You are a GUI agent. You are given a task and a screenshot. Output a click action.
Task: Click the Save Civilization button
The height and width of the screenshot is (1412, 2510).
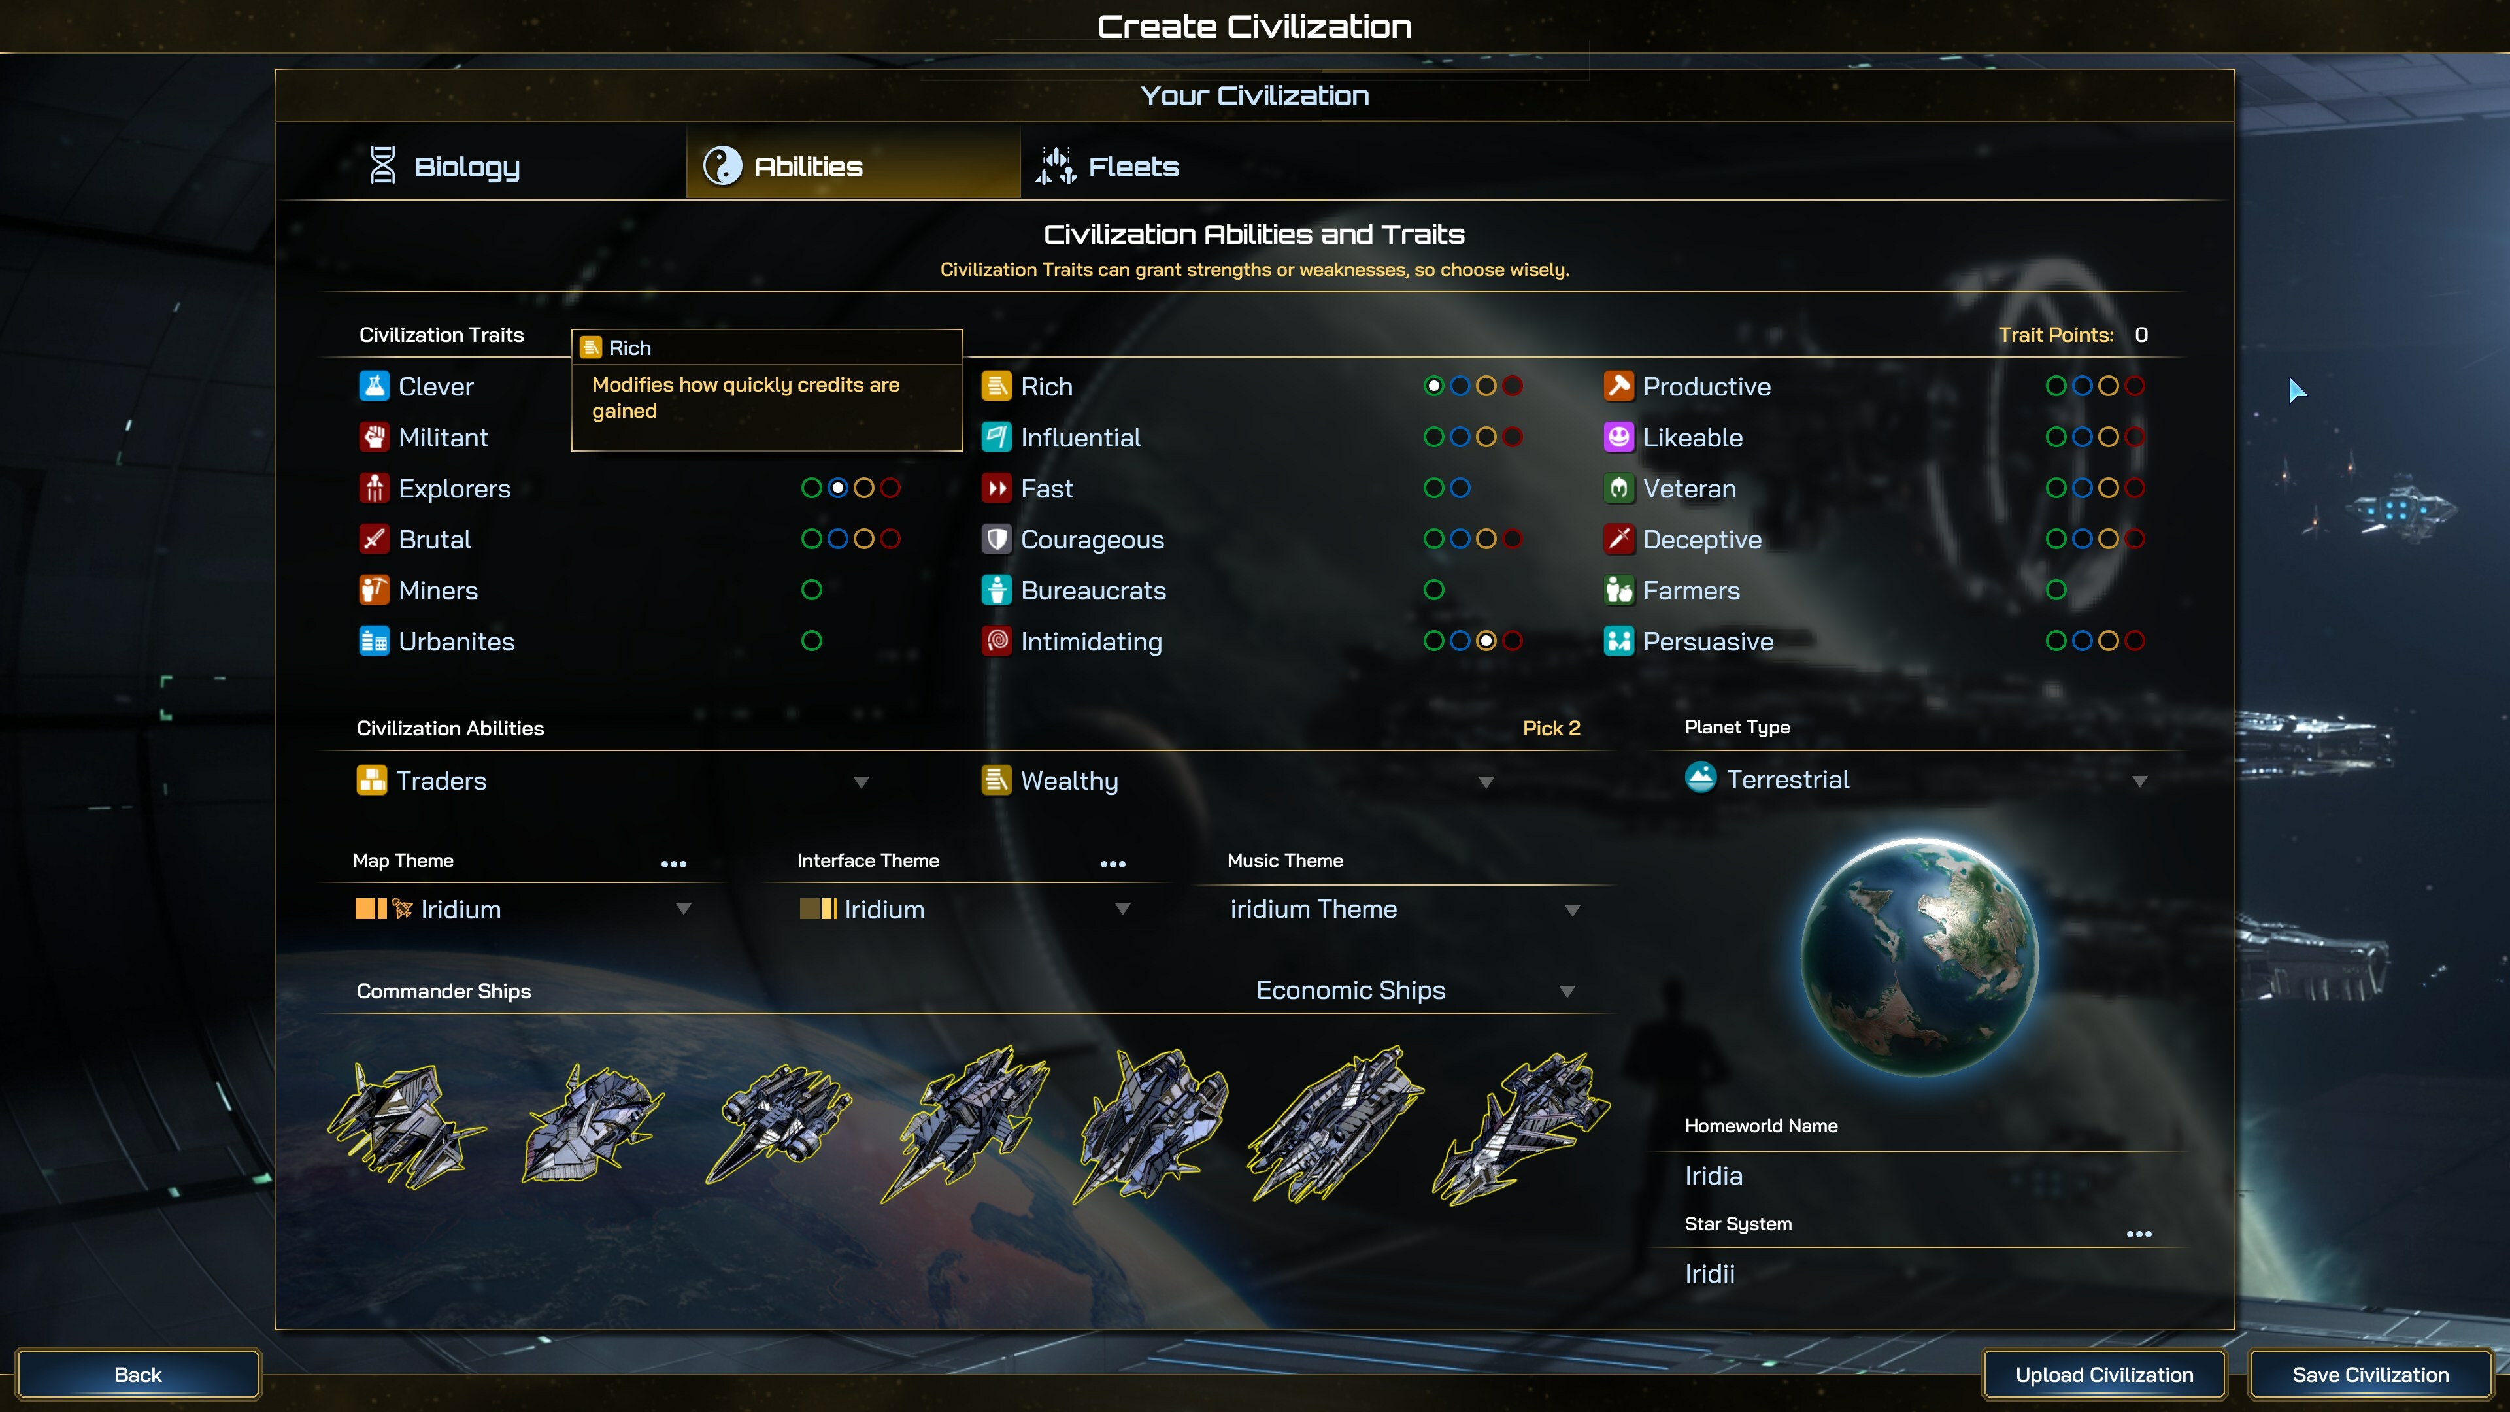(2369, 1374)
